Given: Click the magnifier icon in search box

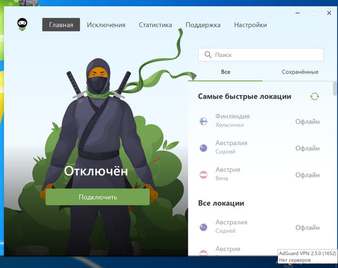Looking at the screenshot, I should coord(208,55).
